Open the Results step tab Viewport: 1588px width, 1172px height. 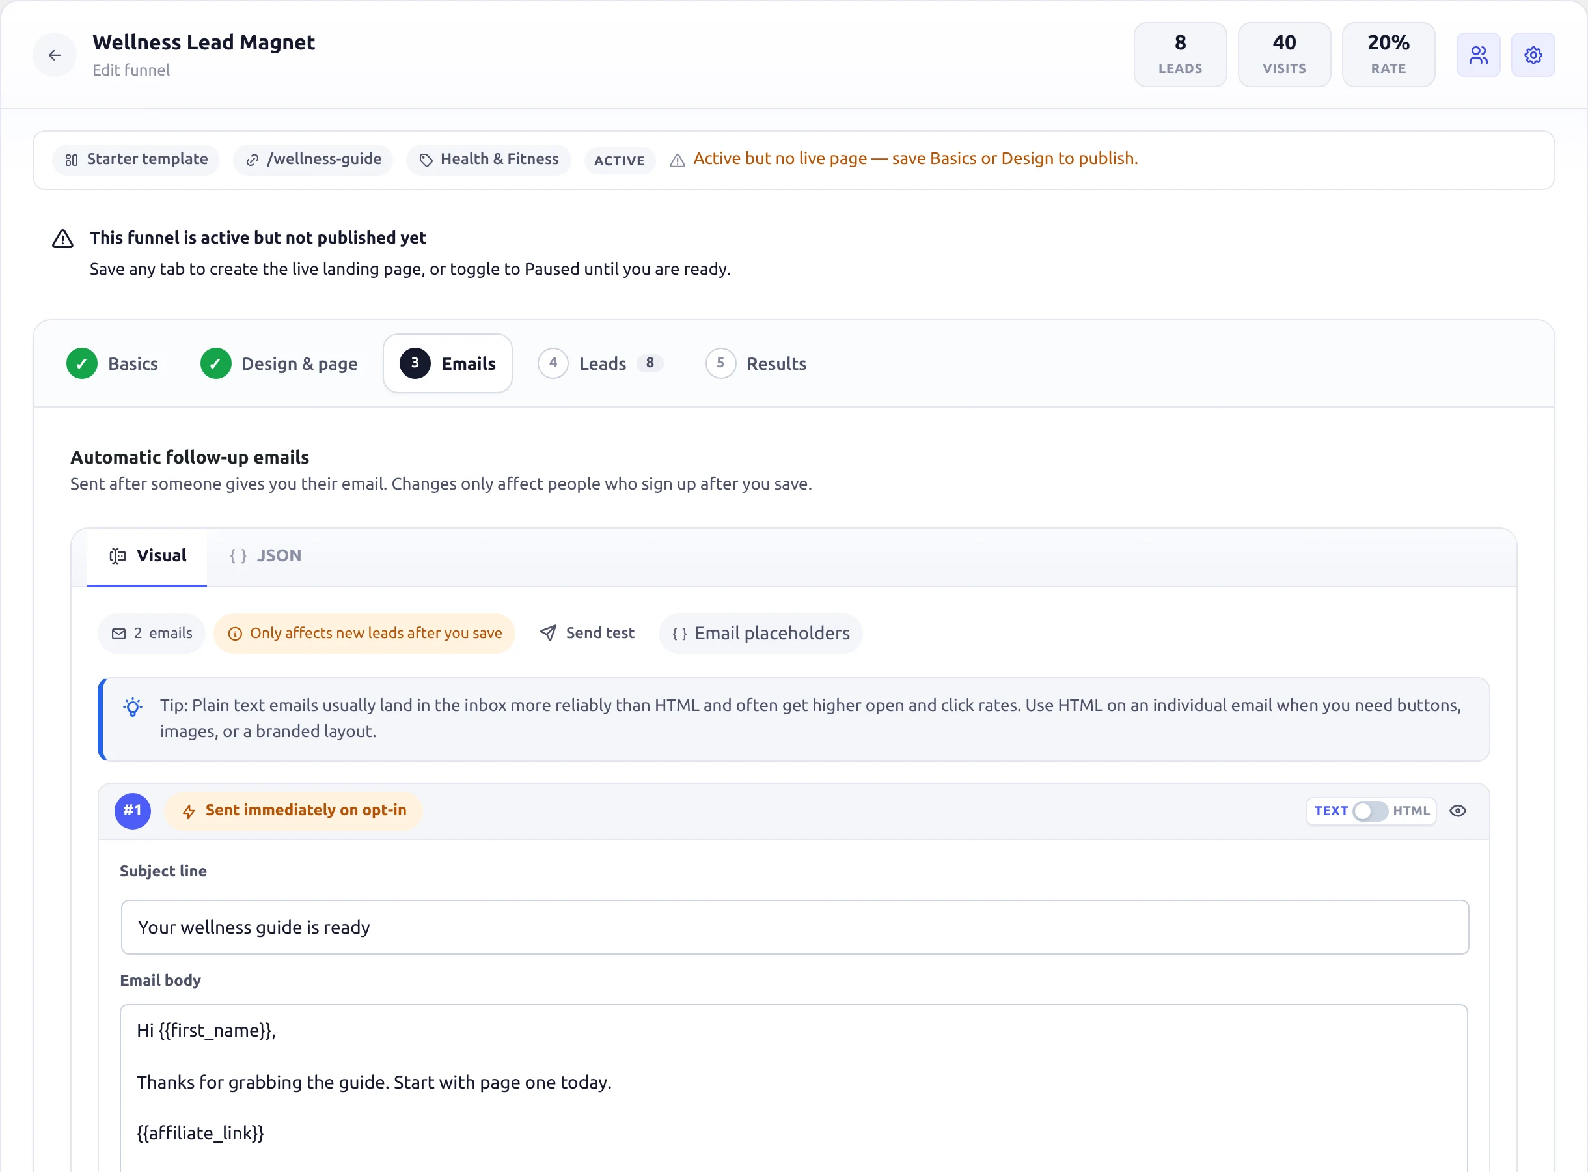[x=756, y=363]
